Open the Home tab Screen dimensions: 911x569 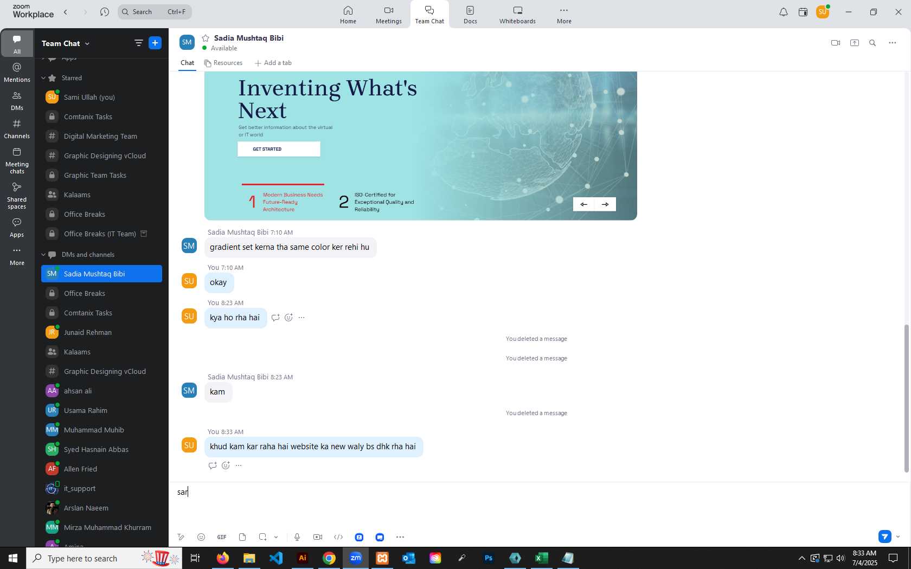(348, 15)
